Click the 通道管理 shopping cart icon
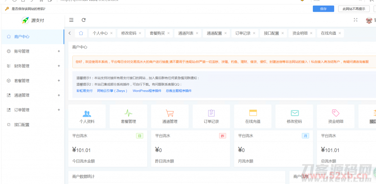The height and width of the screenshot is (184, 376). click(170, 113)
